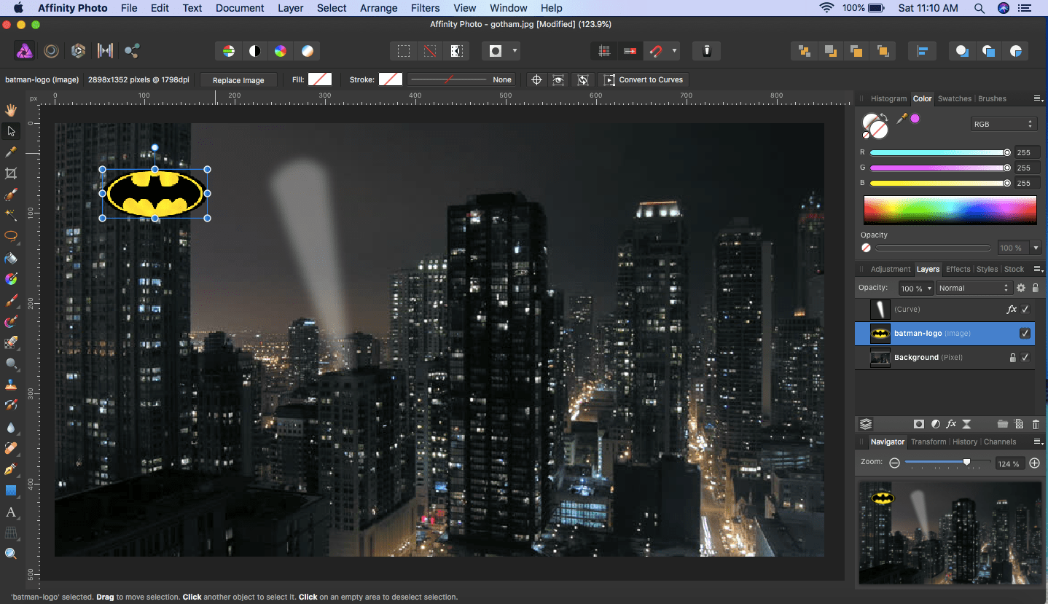
Task: Open the RGB color model dropdown
Action: coord(1004,124)
